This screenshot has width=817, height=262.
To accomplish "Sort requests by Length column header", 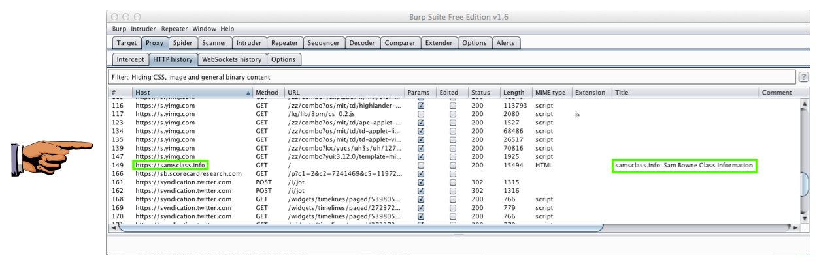I will coord(515,93).
